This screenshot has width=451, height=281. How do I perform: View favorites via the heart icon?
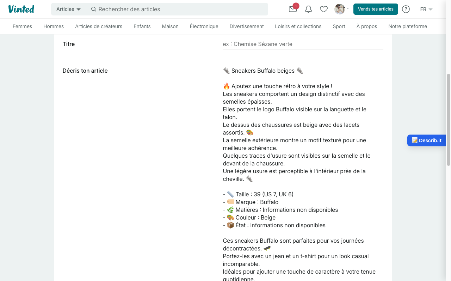[324, 9]
